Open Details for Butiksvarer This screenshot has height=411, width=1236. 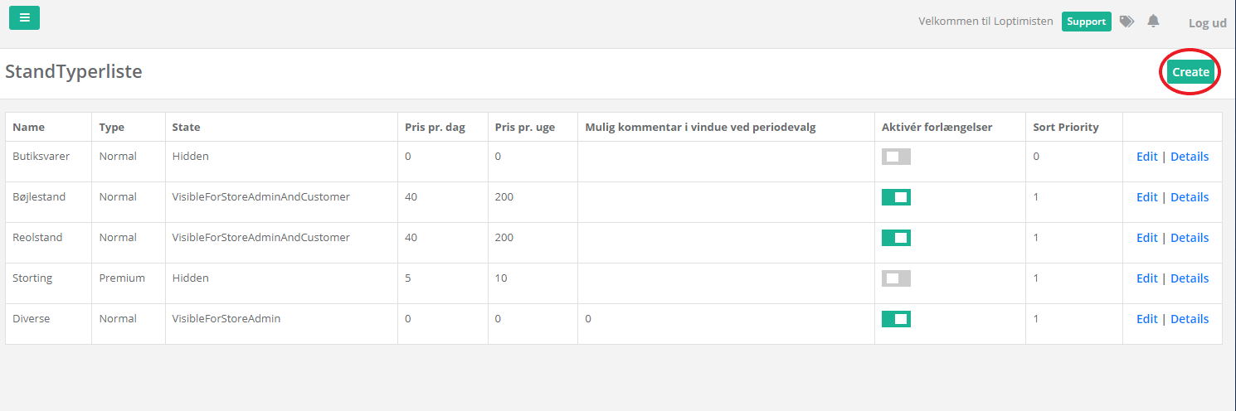tap(1190, 157)
